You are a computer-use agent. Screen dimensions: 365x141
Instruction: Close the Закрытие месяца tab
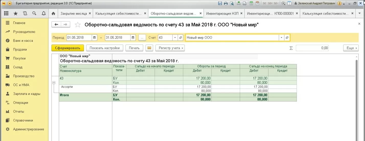tap(90, 13)
